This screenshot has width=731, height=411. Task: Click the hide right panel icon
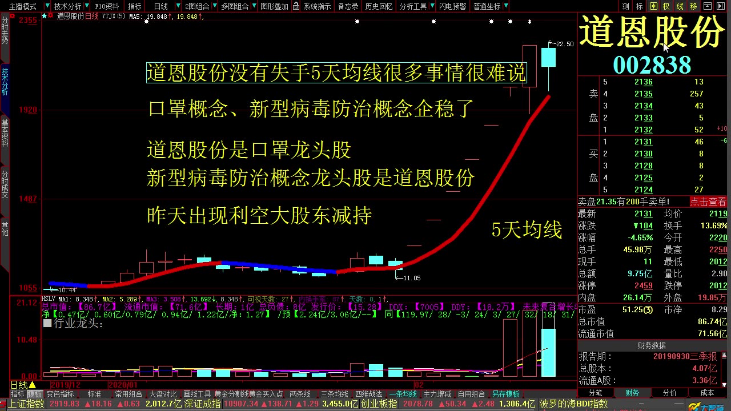click(722, 6)
